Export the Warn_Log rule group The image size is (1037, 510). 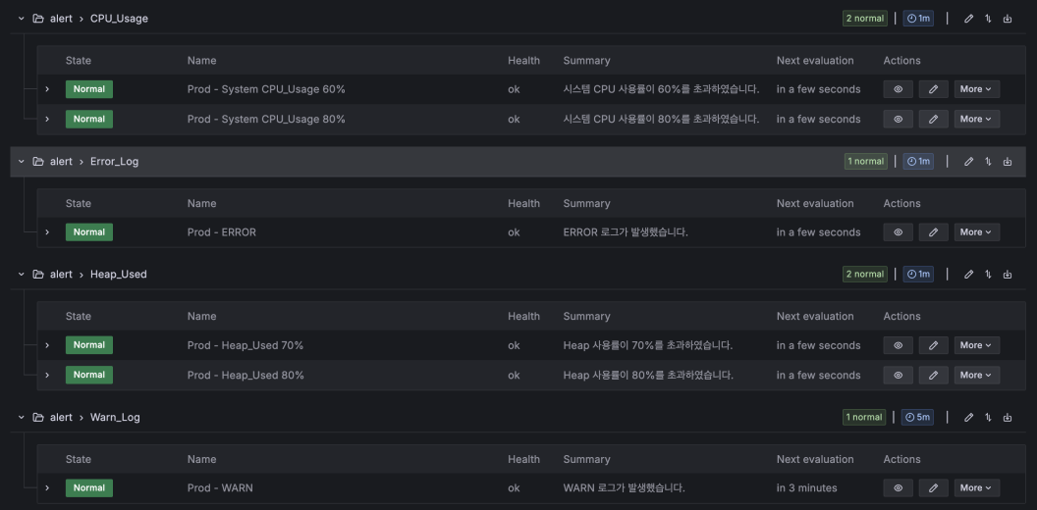coord(1008,418)
